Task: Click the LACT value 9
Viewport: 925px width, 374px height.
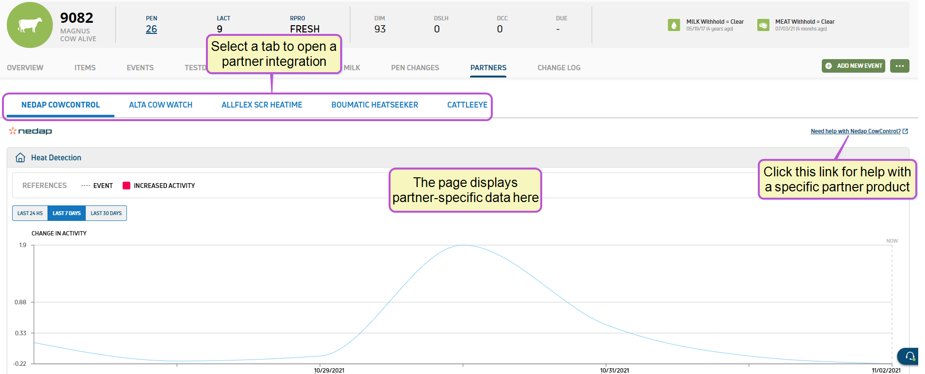Action: (x=219, y=29)
